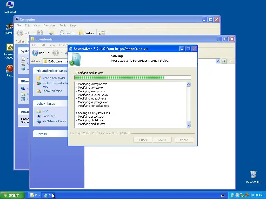Open the MyPal browser desktop icon

click(9, 29)
